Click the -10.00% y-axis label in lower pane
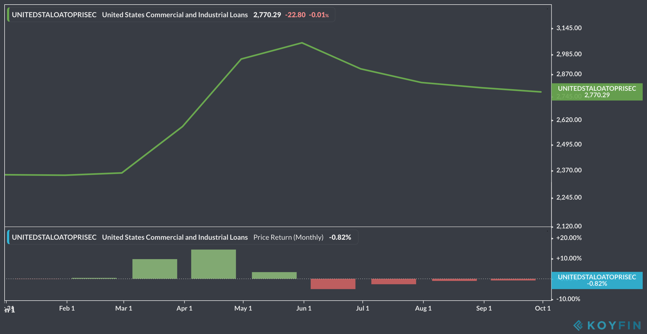This screenshot has height=334, width=647. 568,299
